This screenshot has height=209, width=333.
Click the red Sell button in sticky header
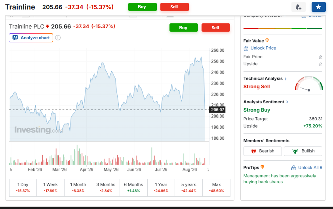point(174,7)
